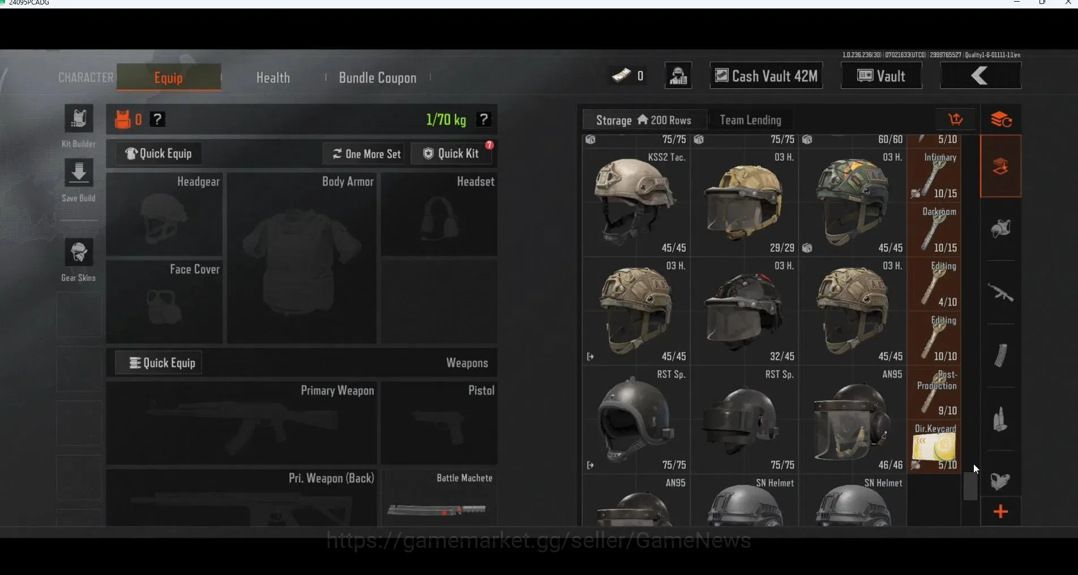1078x575 pixels.
Task: Select the Infirmary key 10/15
Action: pos(934,175)
